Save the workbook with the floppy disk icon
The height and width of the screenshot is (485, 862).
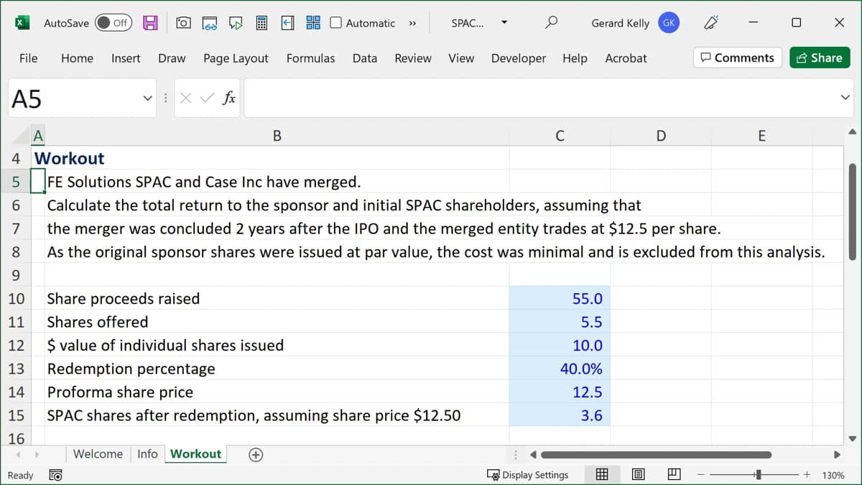(150, 23)
